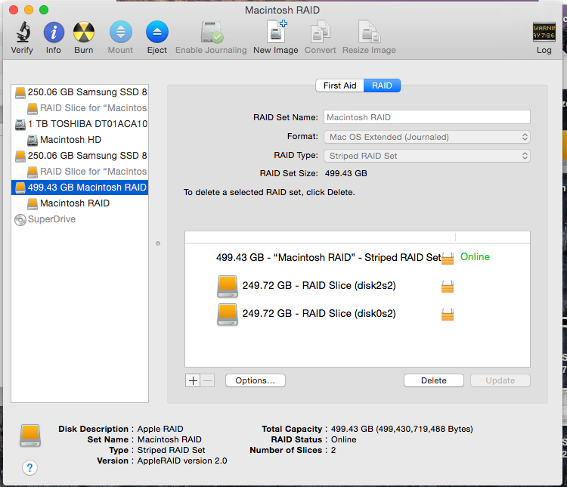The width and height of the screenshot is (567, 487).
Task: Click the RAID Set Size value 499.43 GB
Action: click(345, 173)
